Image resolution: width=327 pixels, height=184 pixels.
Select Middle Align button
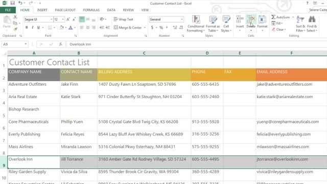(88, 19)
